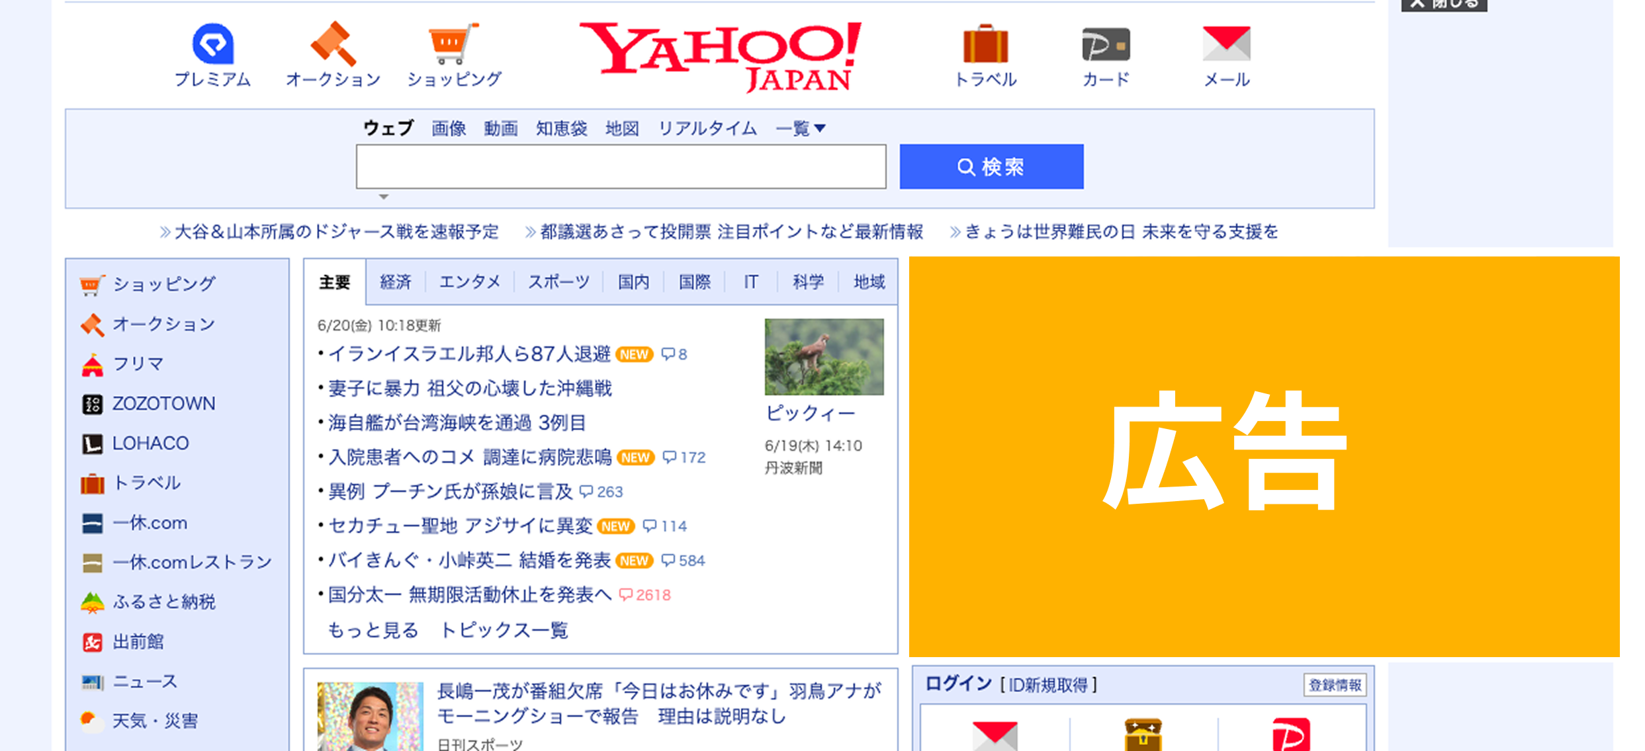Viewport: 1645px width, 751px height.
Task: Open the ID新規取得 link
Action: click(x=1047, y=685)
